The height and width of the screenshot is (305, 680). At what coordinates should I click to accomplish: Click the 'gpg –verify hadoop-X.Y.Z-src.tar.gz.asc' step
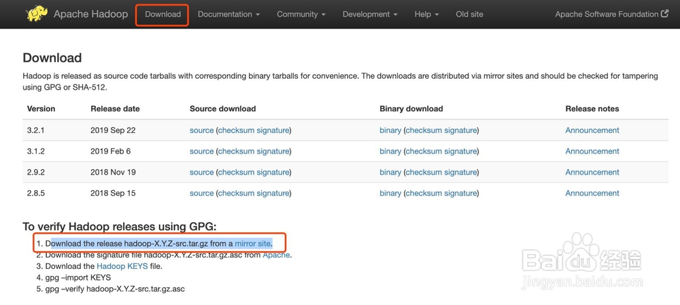pos(115,289)
